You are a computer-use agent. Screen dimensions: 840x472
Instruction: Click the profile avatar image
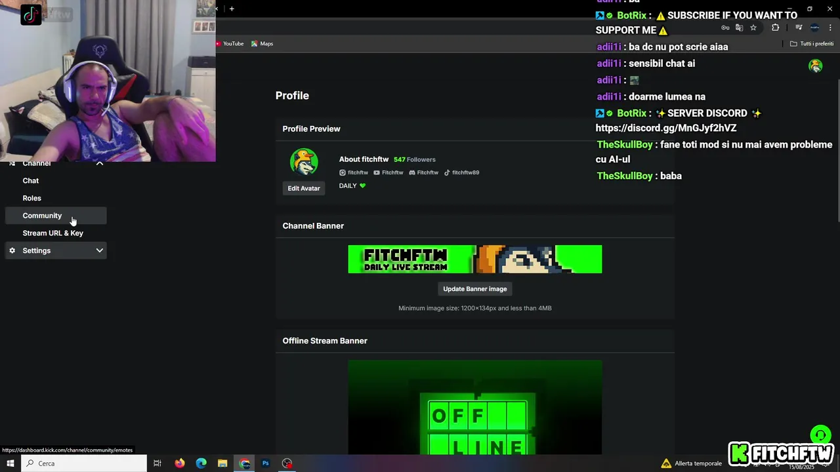click(304, 162)
